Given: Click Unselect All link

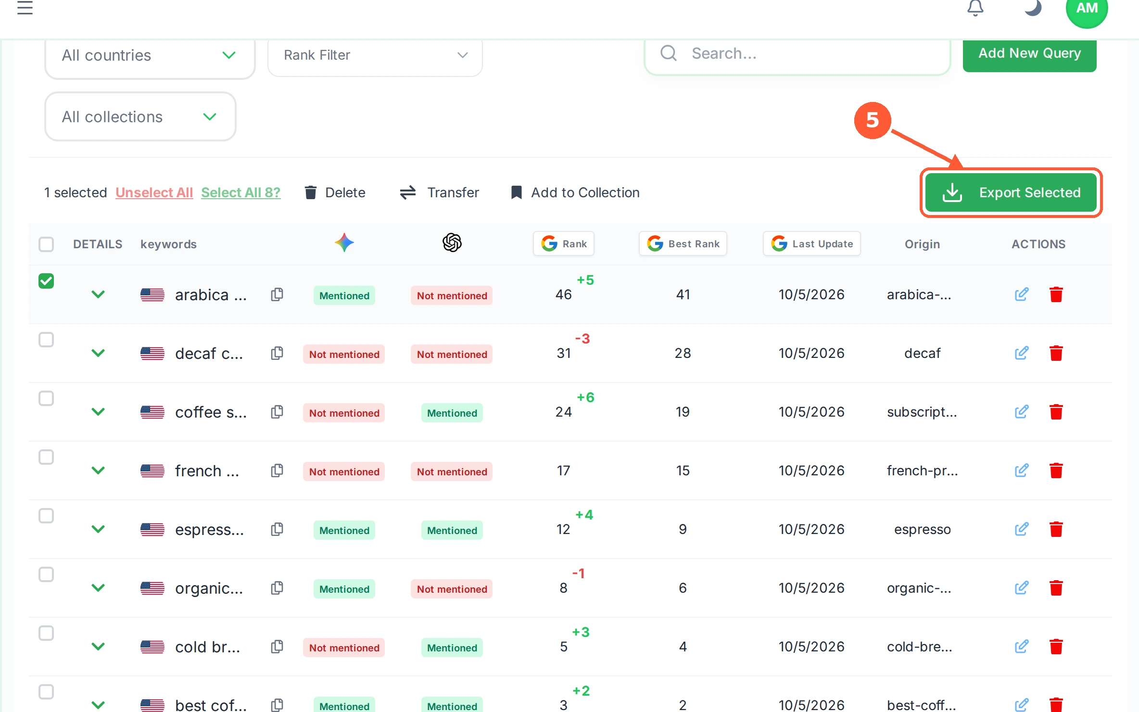Looking at the screenshot, I should pyautogui.click(x=154, y=193).
